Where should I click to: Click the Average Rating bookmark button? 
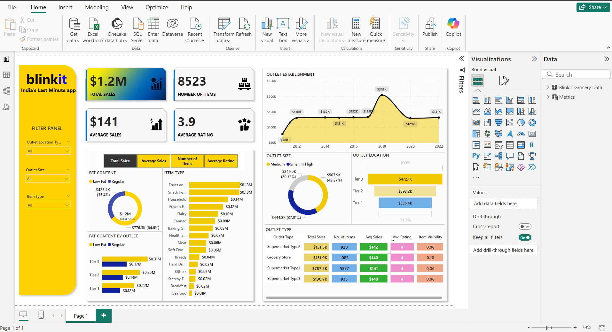(221, 161)
